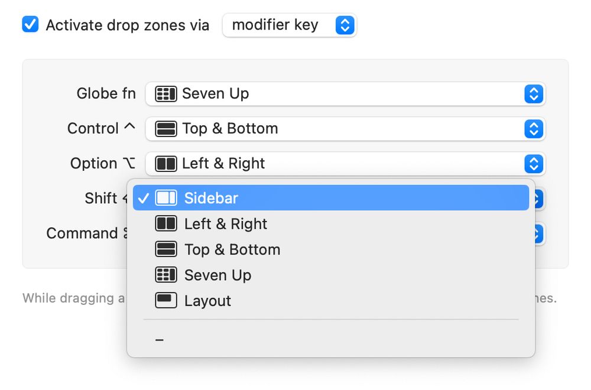Click the Top & Bottom icon in Control field
Viewport: 591px width, 390px height.
click(166, 129)
